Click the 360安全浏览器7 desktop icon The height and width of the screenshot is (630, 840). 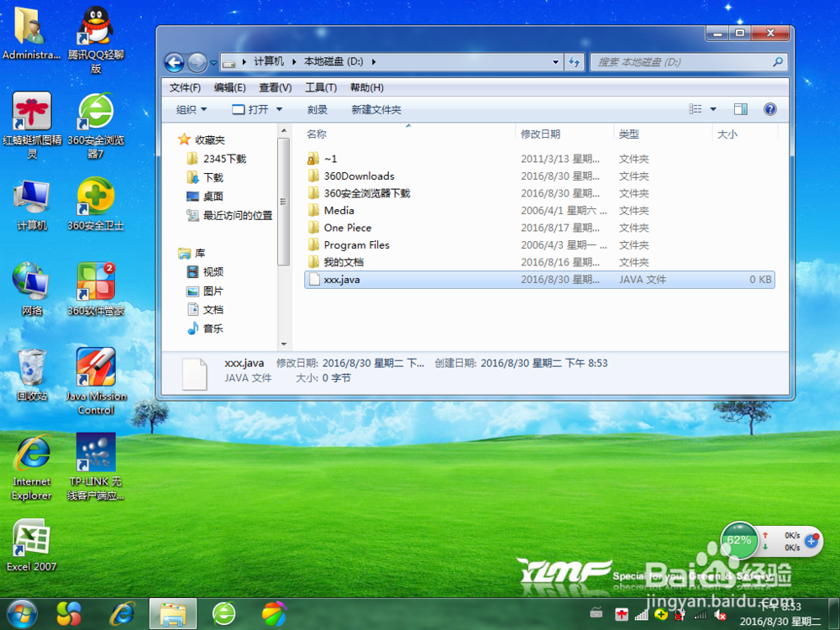point(96,126)
